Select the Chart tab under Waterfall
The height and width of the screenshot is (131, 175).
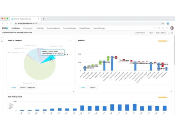[x=83, y=87]
